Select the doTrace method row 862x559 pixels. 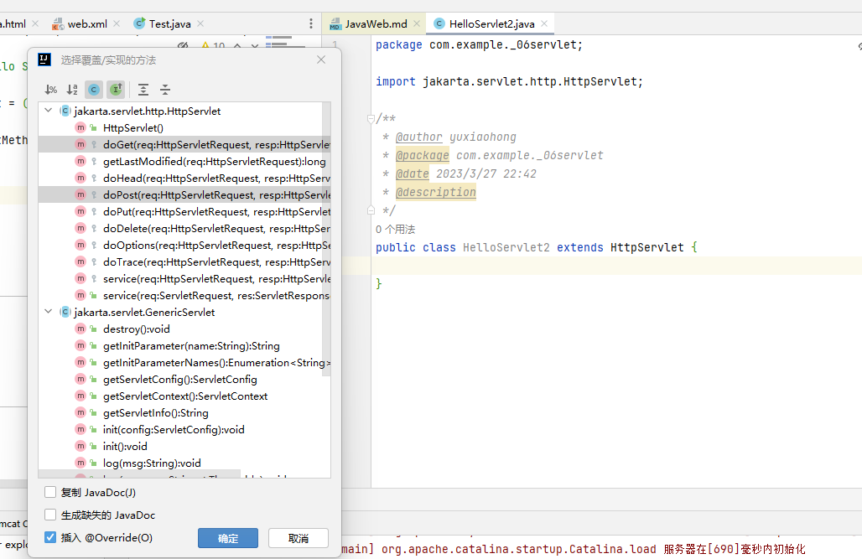point(184,262)
